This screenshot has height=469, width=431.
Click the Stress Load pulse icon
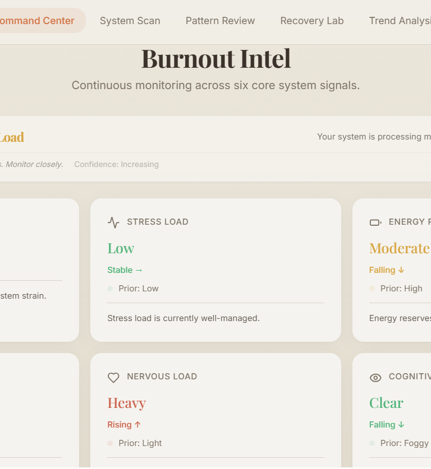(x=113, y=222)
